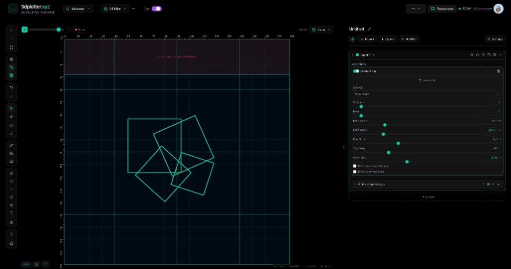The width and height of the screenshot is (511, 269).
Task: Expand the Freehand strokes row chevron
Action: coord(483,184)
